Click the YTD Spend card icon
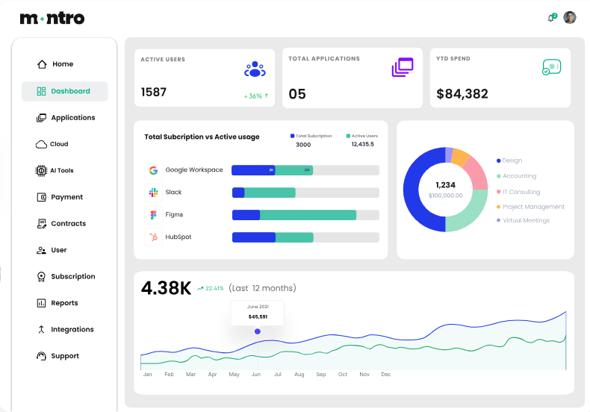 551,68
